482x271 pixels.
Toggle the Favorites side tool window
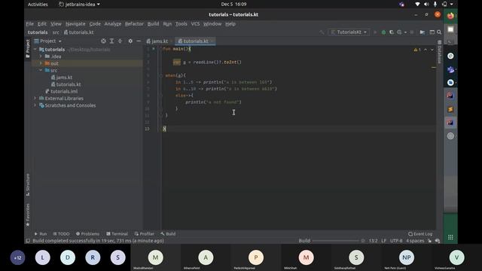pos(28,215)
